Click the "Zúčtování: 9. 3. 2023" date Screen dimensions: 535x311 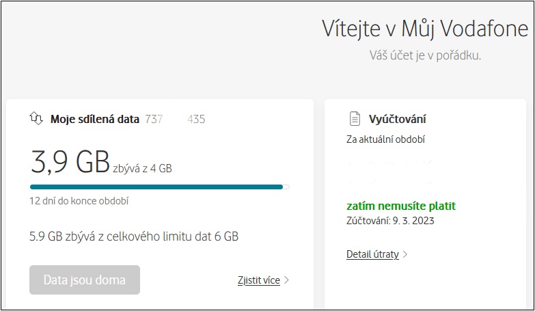click(390, 220)
